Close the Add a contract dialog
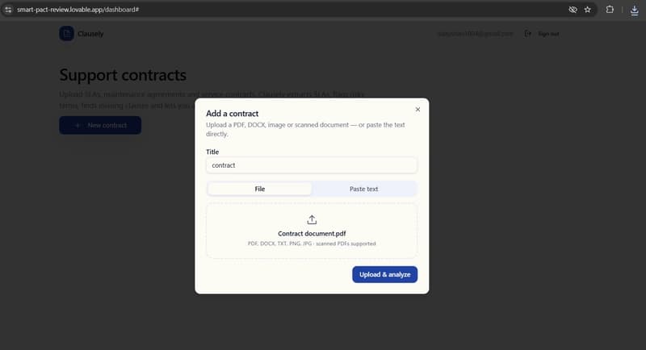646x350 pixels. click(417, 110)
